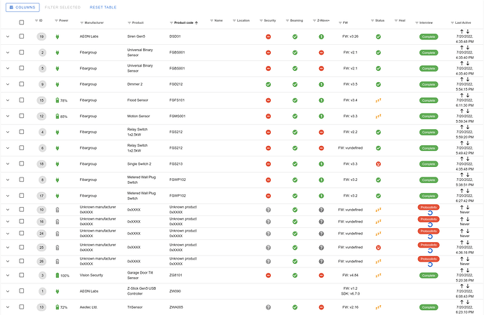Expand the Motion Sensor row chevron

[x=8, y=116]
